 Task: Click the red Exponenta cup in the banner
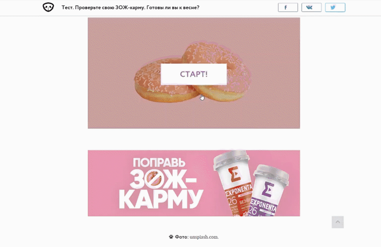(233, 182)
